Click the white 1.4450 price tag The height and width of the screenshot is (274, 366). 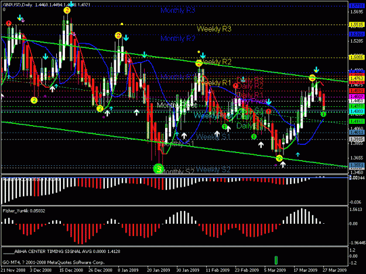(357, 101)
